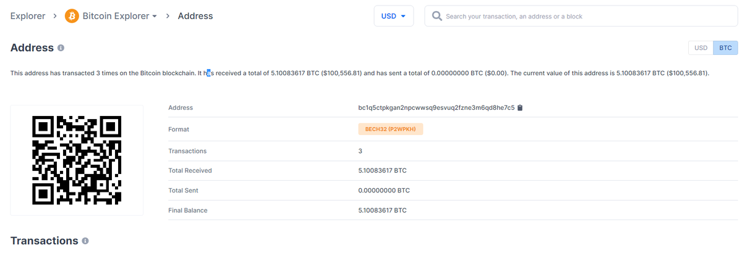The height and width of the screenshot is (259, 742).
Task: Copy the address with the clipboard icon
Action: [520, 108]
